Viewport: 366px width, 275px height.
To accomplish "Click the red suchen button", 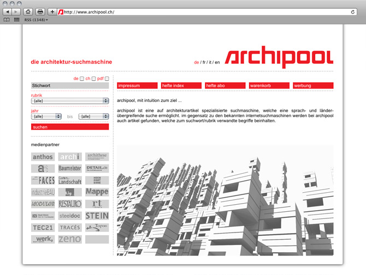I will click(70, 127).
